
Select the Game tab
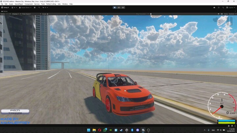click(x=5, y=11)
